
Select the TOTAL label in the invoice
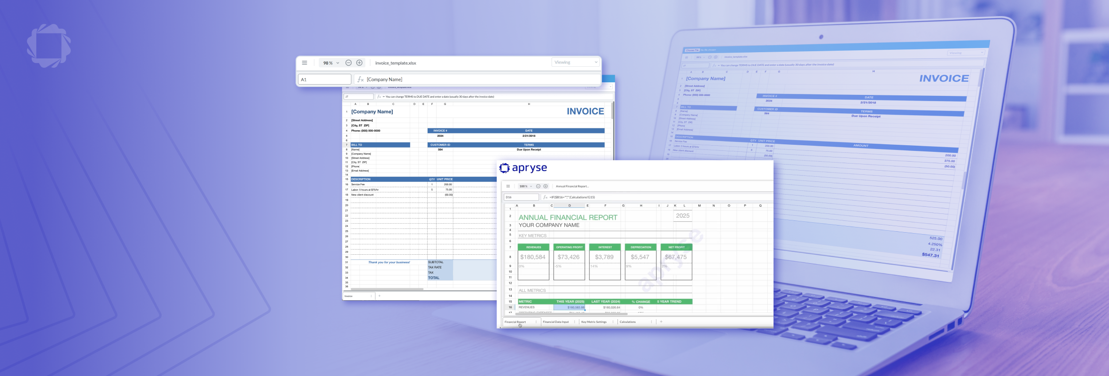click(434, 278)
